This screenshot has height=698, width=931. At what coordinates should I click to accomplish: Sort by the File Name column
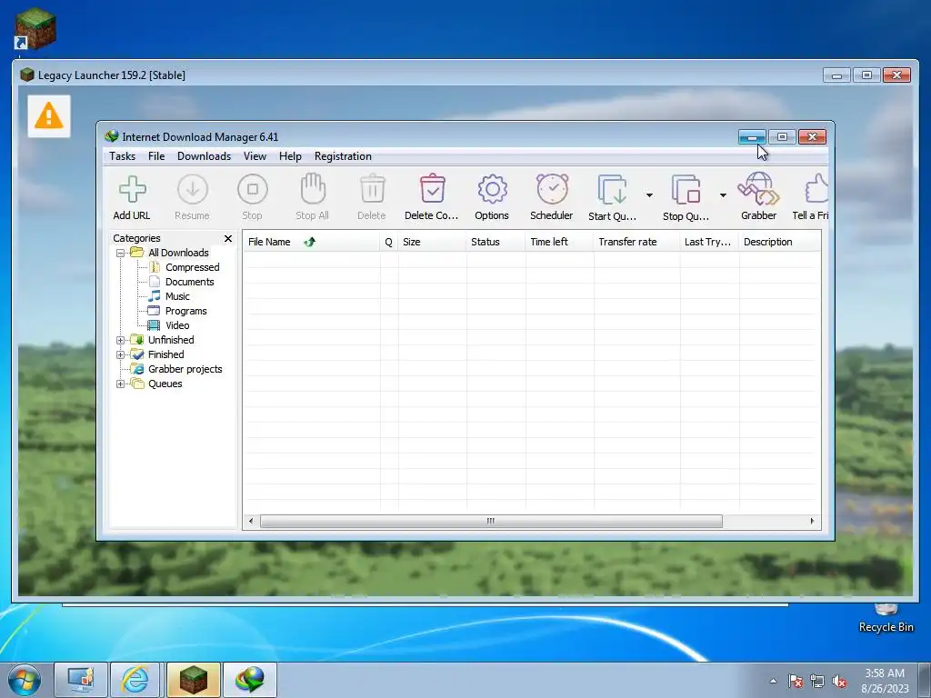pyautogui.click(x=311, y=242)
